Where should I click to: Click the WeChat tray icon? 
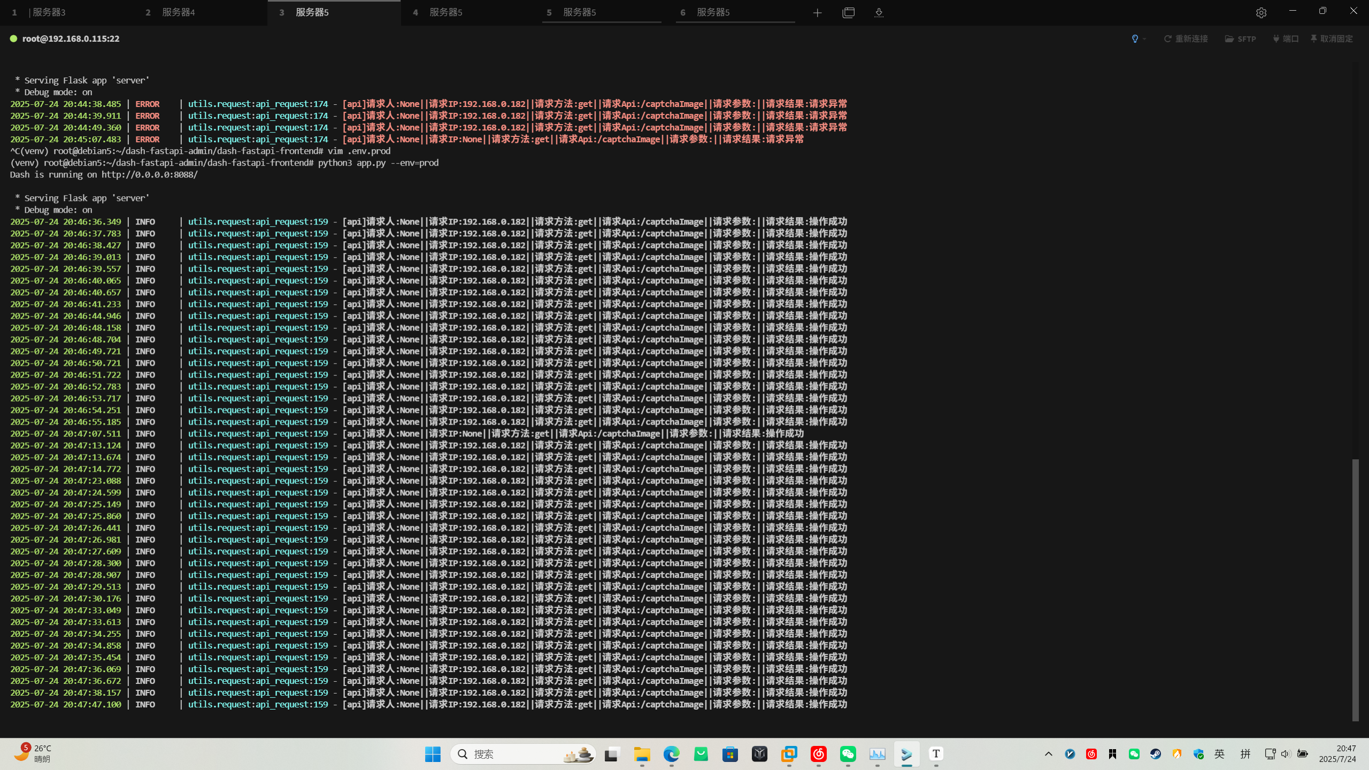pyautogui.click(x=1134, y=754)
